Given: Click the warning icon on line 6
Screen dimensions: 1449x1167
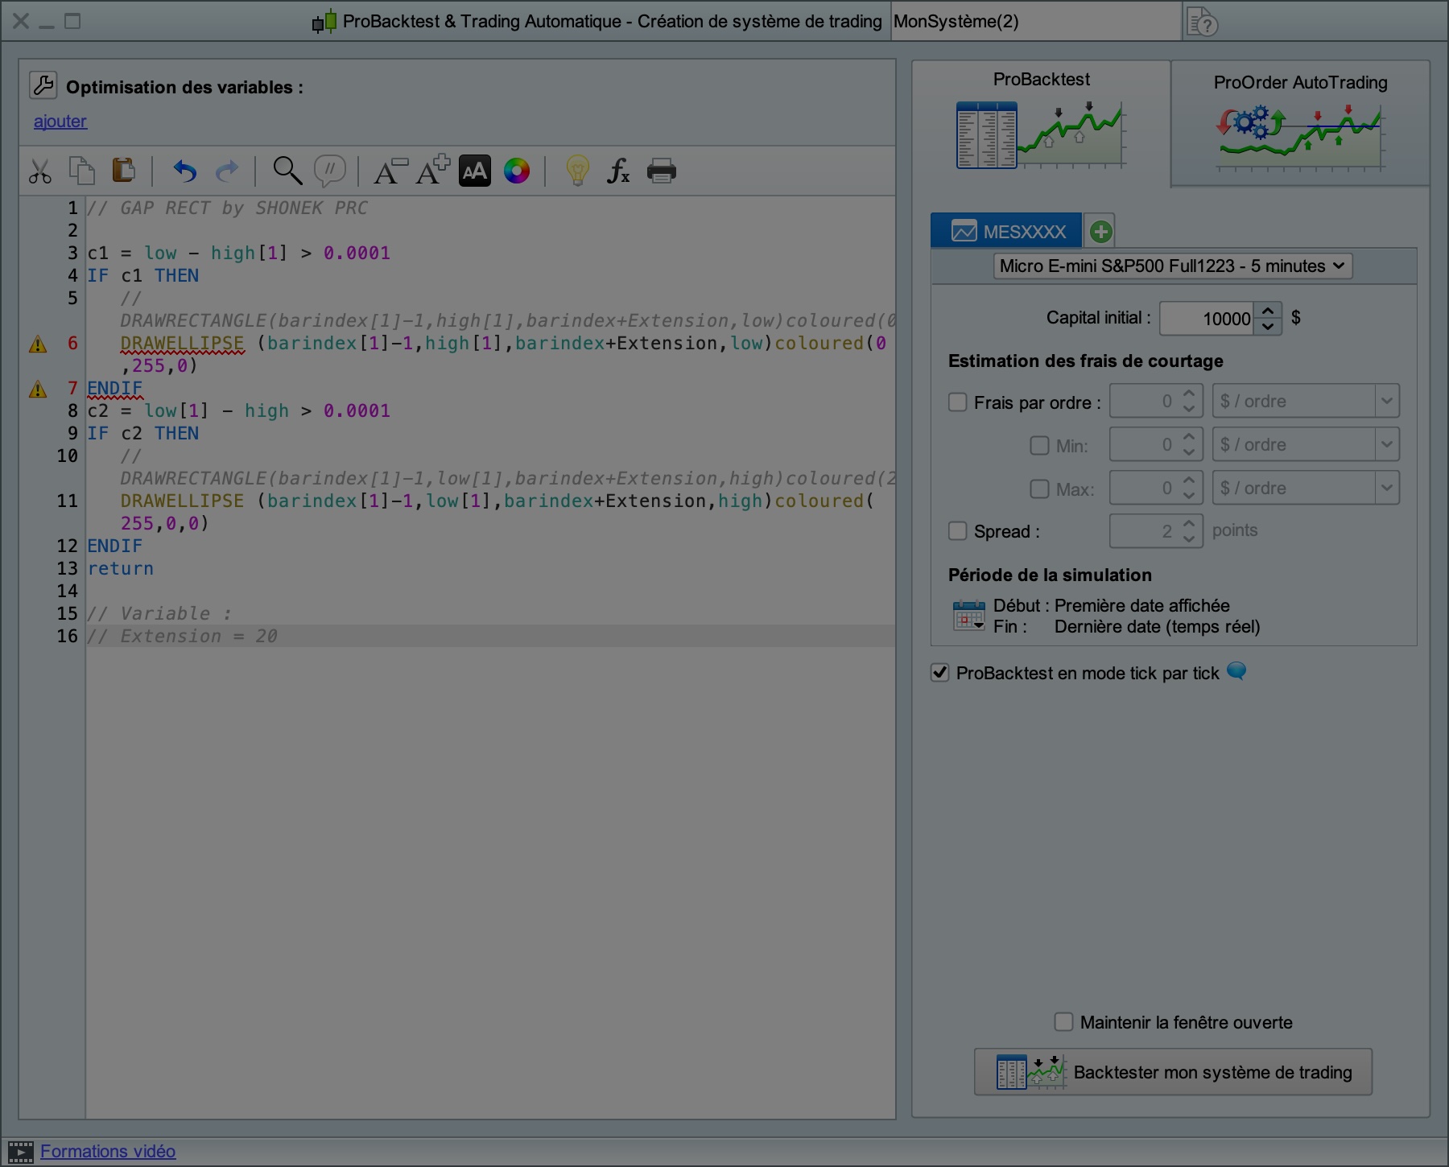Looking at the screenshot, I should pos(38,344).
